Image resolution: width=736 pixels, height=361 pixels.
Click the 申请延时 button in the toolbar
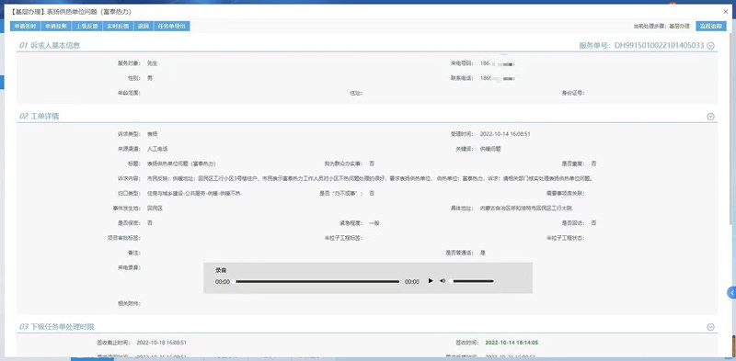26,27
